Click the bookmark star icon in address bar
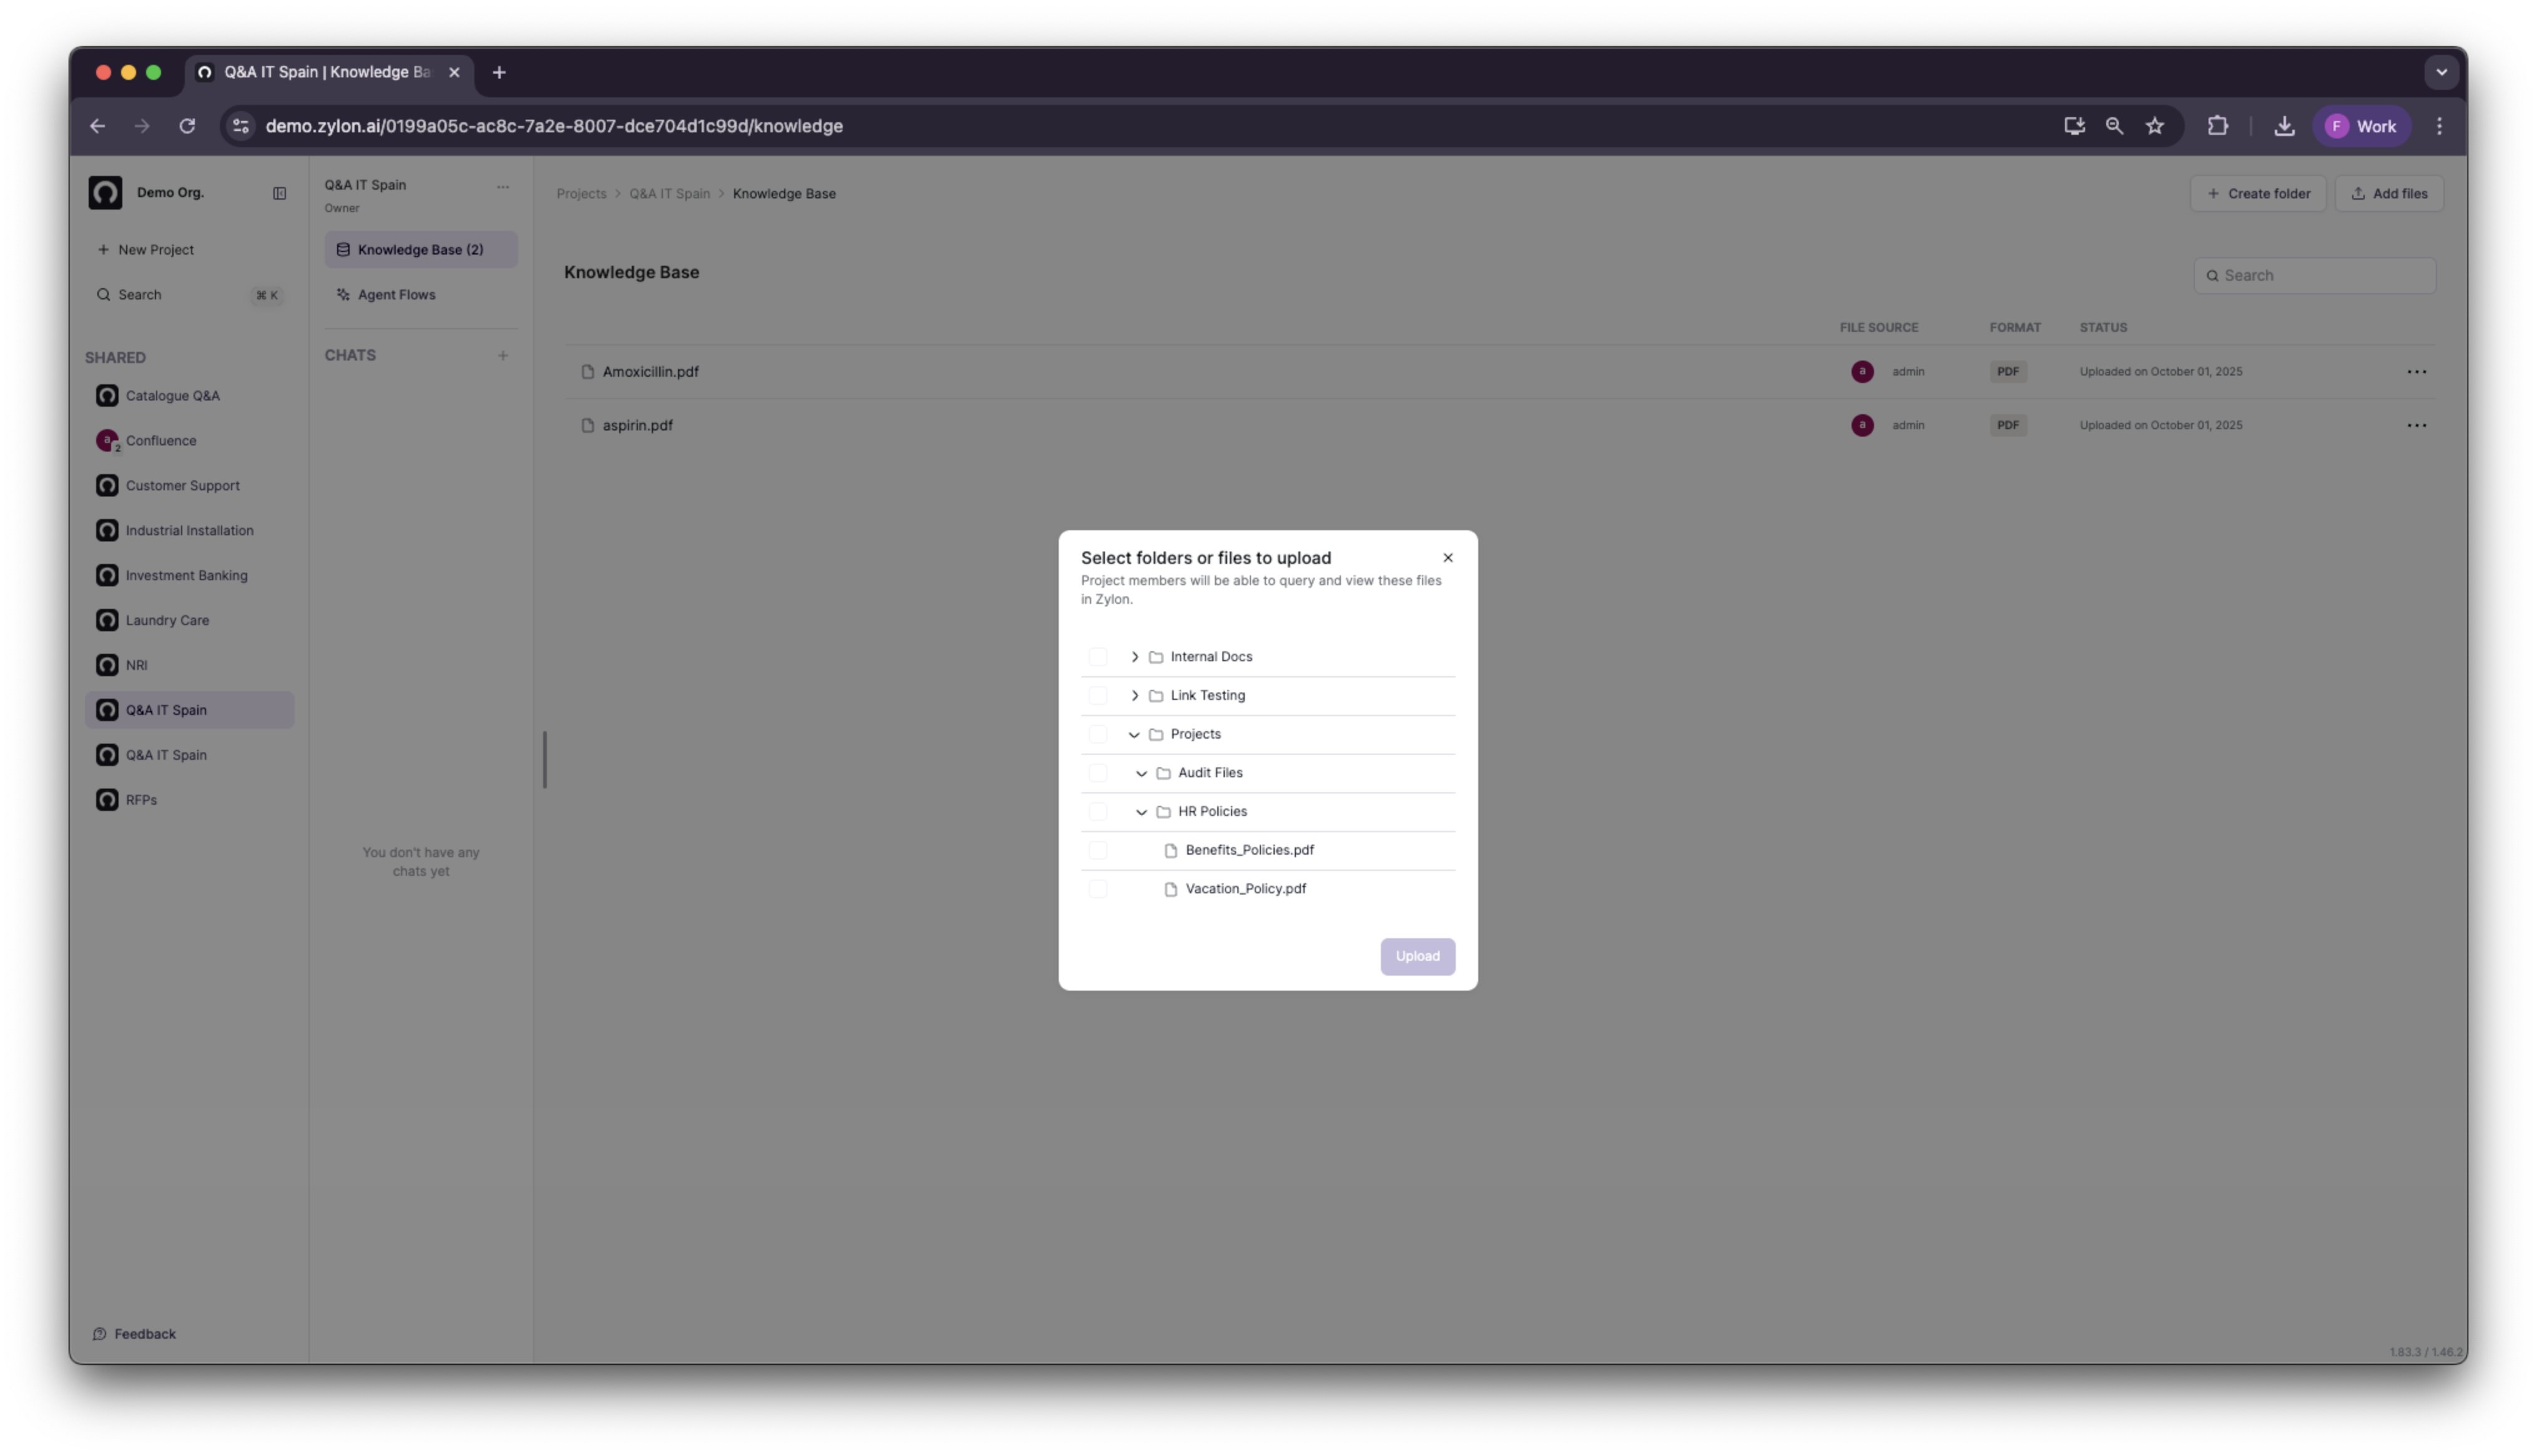The image size is (2537, 1456). point(2155,126)
